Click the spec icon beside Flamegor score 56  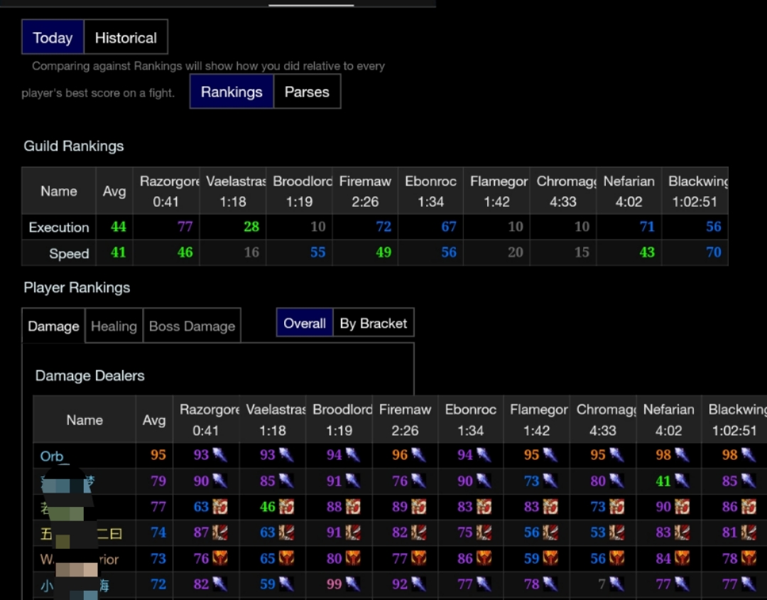(550, 533)
